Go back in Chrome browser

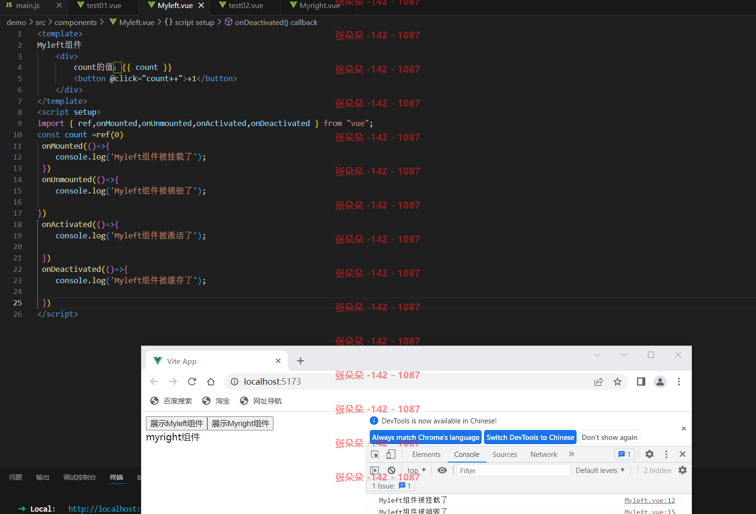[154, 381]
